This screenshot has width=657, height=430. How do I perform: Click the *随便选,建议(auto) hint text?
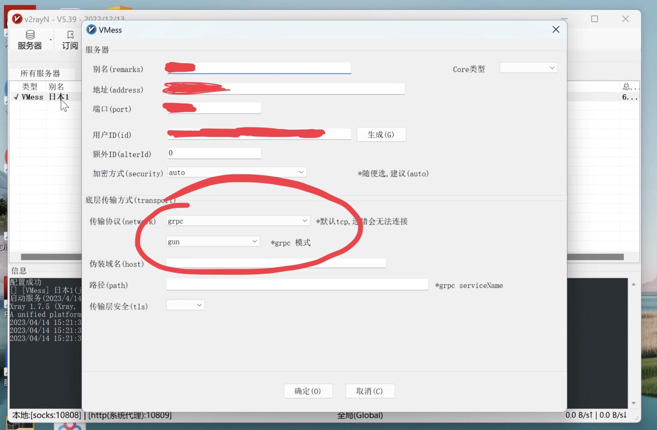coord(393,174)
